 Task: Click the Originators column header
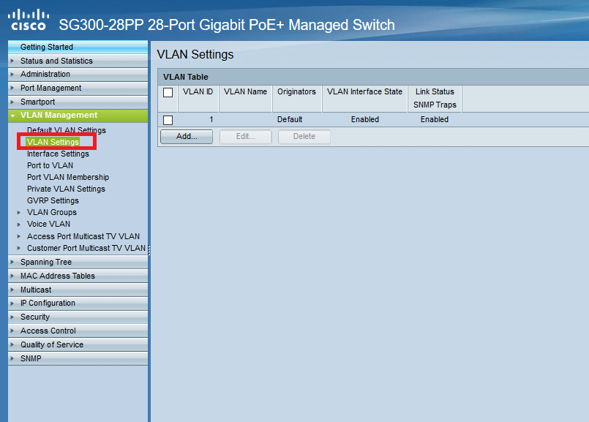[297, 98]
